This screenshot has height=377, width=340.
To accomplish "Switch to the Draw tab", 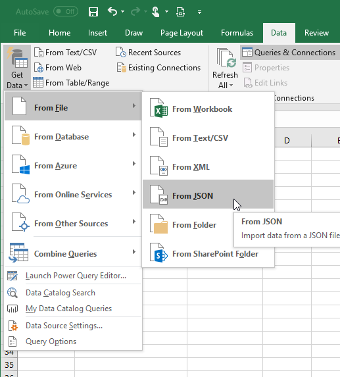I will pos(134,33).
